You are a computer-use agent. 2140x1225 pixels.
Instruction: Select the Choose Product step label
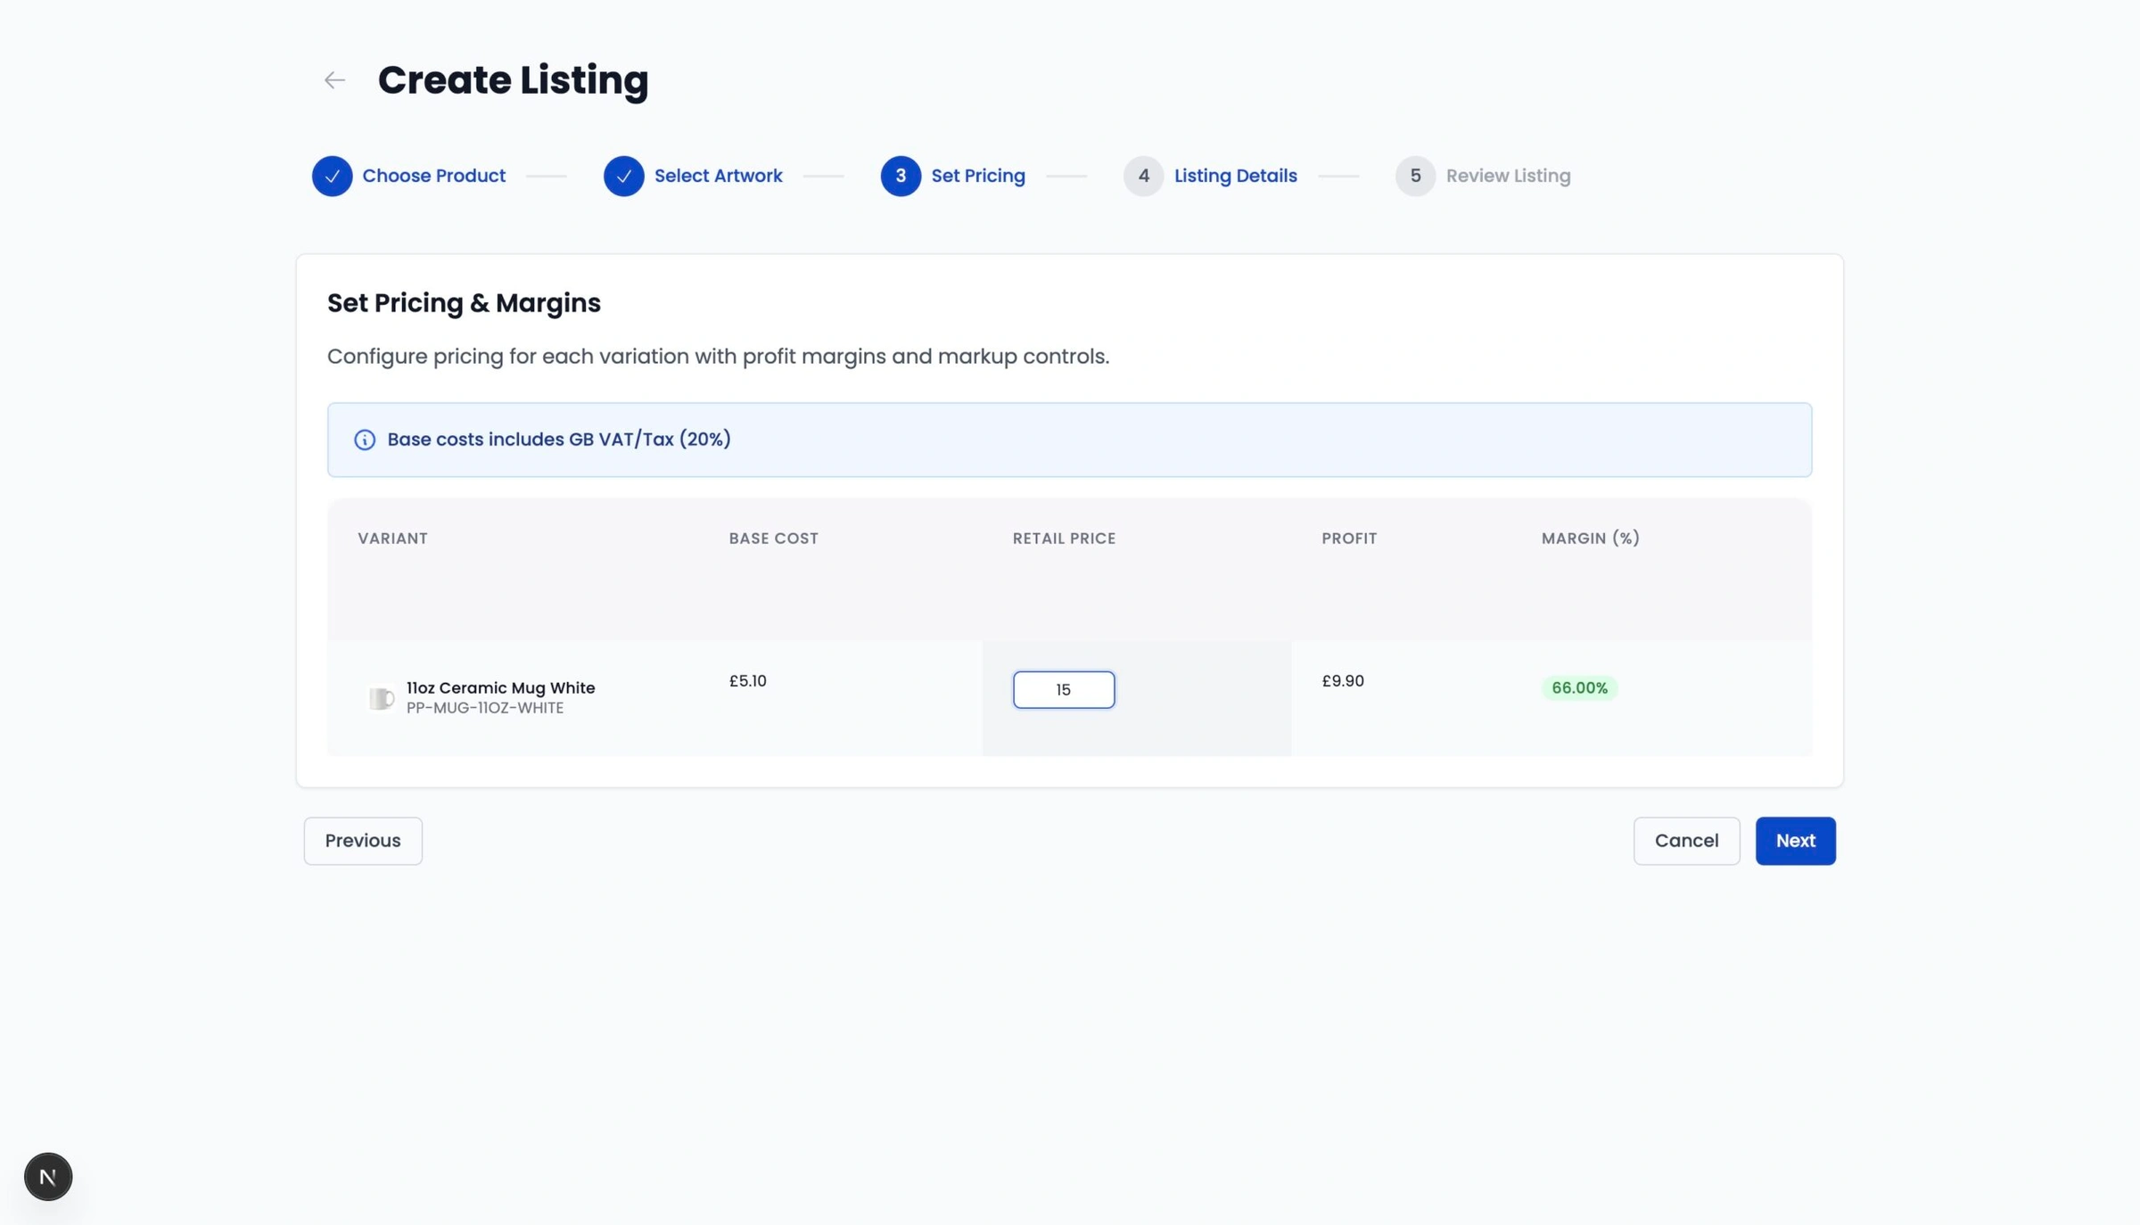433,176
